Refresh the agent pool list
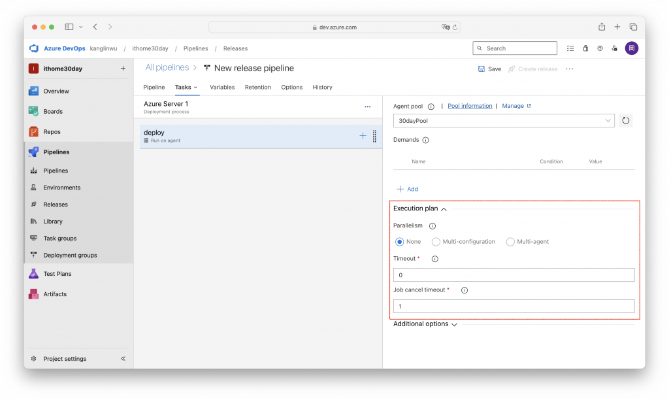The image size is (669, 400). point(625,121)
